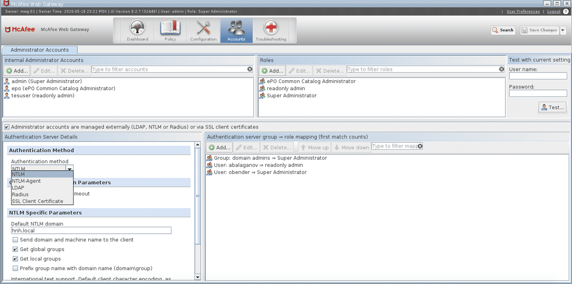Screen dimensions: 572x284
Task: Select the Super Administrator role icon
Action: tap(262, 96)
